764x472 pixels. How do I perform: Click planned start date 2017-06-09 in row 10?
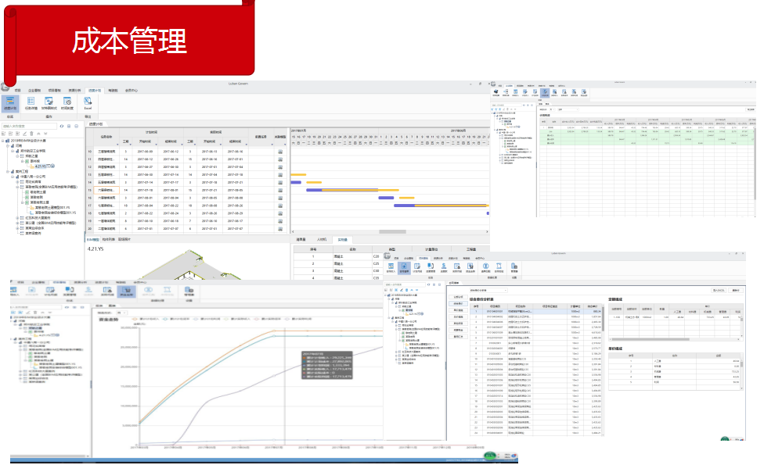click(145, 152)
